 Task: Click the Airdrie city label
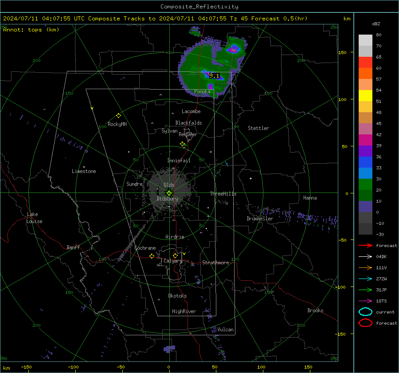(175, 237)
